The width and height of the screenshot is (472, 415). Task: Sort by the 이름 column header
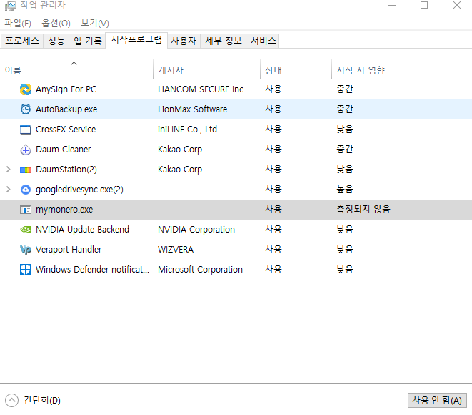[x=76, y=69]
